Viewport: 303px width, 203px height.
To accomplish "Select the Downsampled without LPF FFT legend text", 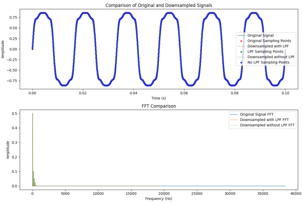I will [268, 125].
